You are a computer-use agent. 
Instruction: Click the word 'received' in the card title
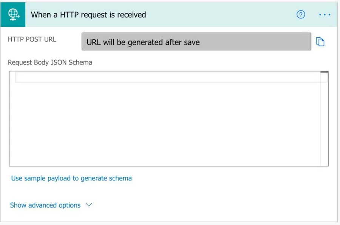(x=132, y=15)
